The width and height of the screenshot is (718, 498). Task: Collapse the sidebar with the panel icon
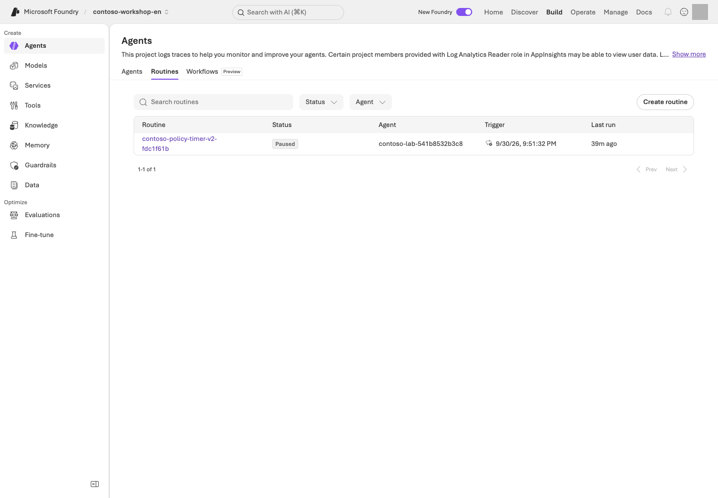[95, 484]
